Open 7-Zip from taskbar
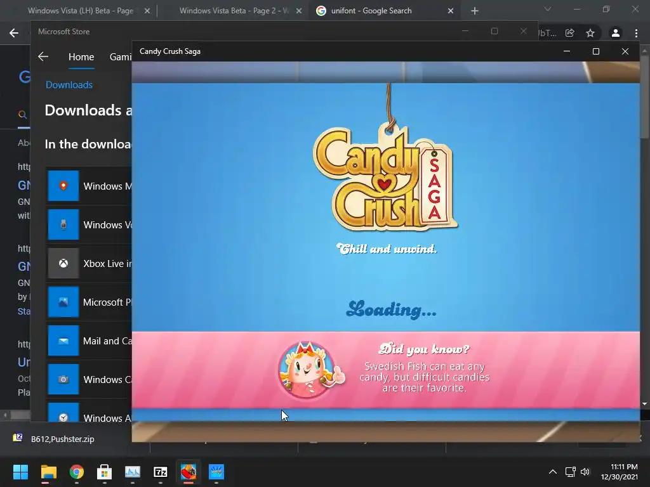The image size is (650, 487). point(161,472)
